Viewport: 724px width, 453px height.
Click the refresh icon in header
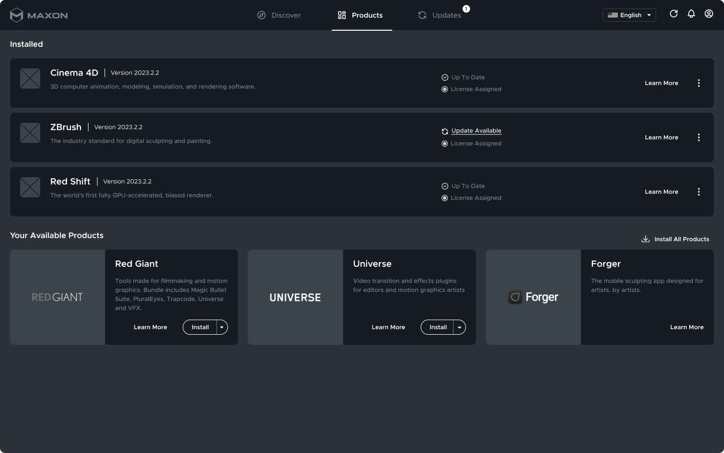[x=674, y=14]
